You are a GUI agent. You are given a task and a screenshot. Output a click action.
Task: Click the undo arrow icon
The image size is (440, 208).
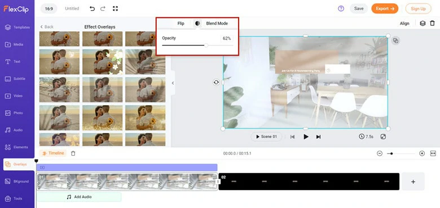click(92, 8)
